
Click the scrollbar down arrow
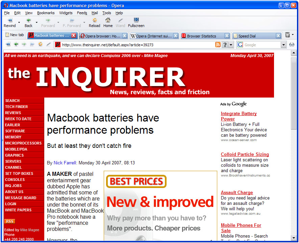point(294,238)
